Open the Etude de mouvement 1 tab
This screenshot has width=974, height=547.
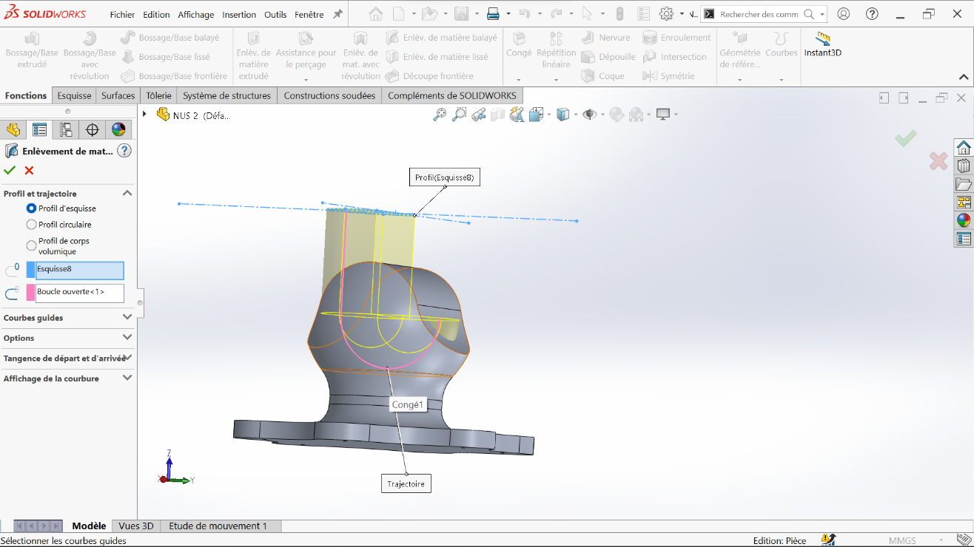point(218,526)
